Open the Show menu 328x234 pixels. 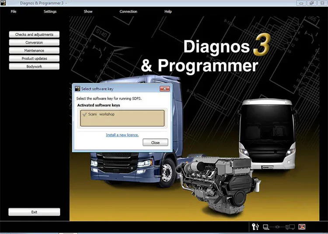tap(88, 11)
